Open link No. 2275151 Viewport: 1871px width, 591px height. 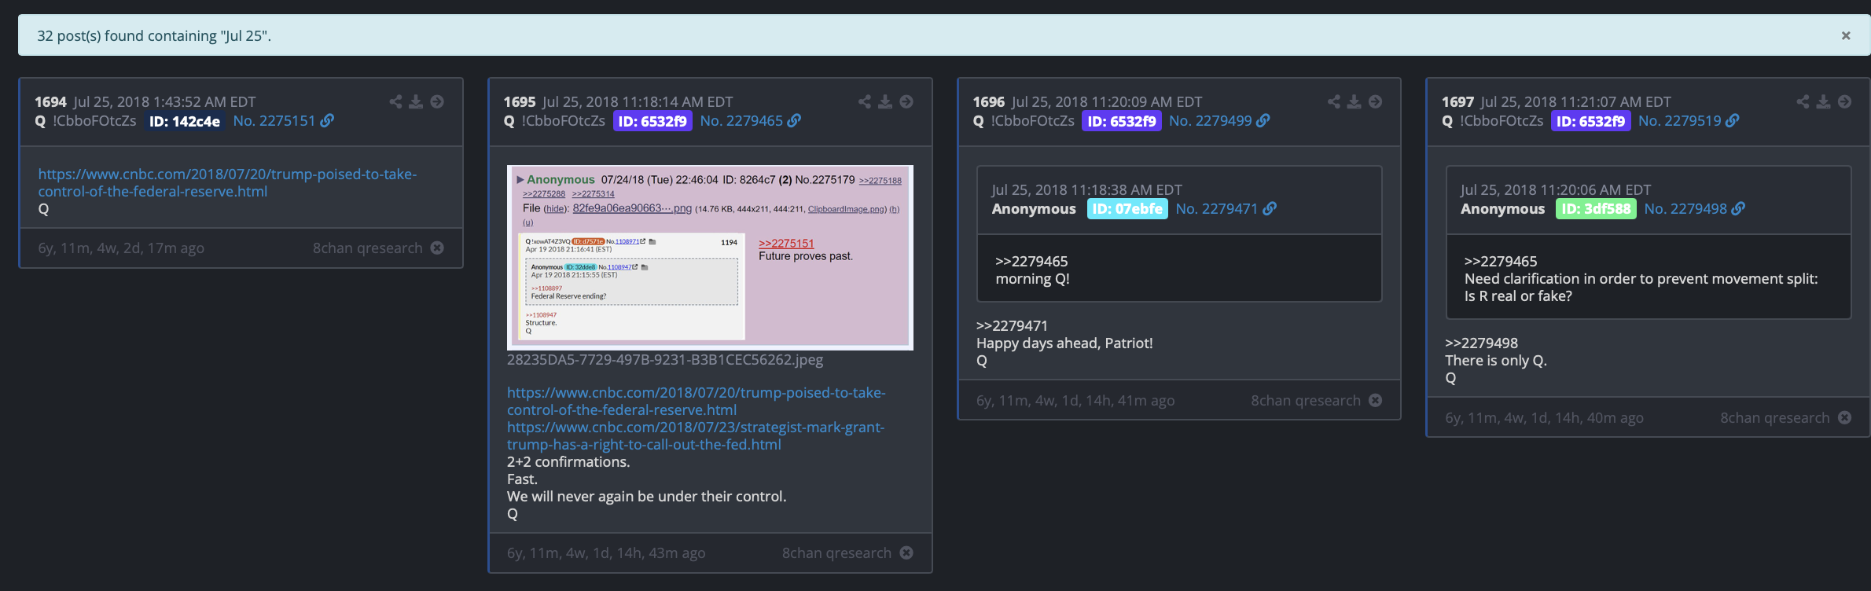[x=283, y=120]
